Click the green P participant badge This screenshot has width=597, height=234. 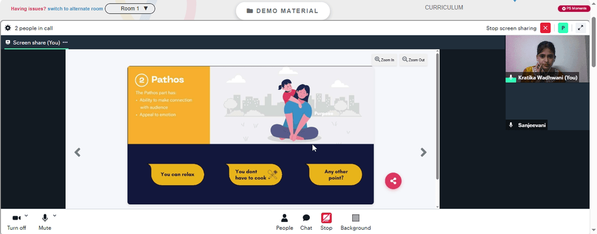point(563,28)
